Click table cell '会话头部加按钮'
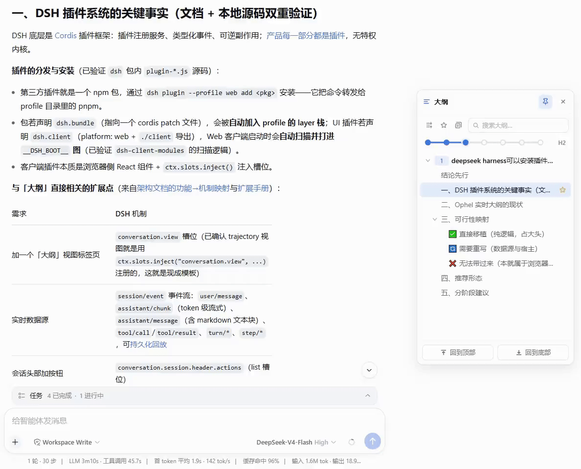 point(38,373)
